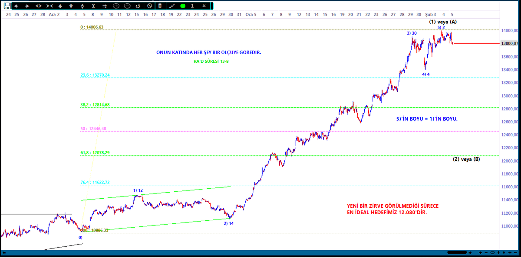Click the red text 'EN İDEAL HEDEFİMİZ 12.080'DİR.'
Screen dimensions: 521x258
386,213
